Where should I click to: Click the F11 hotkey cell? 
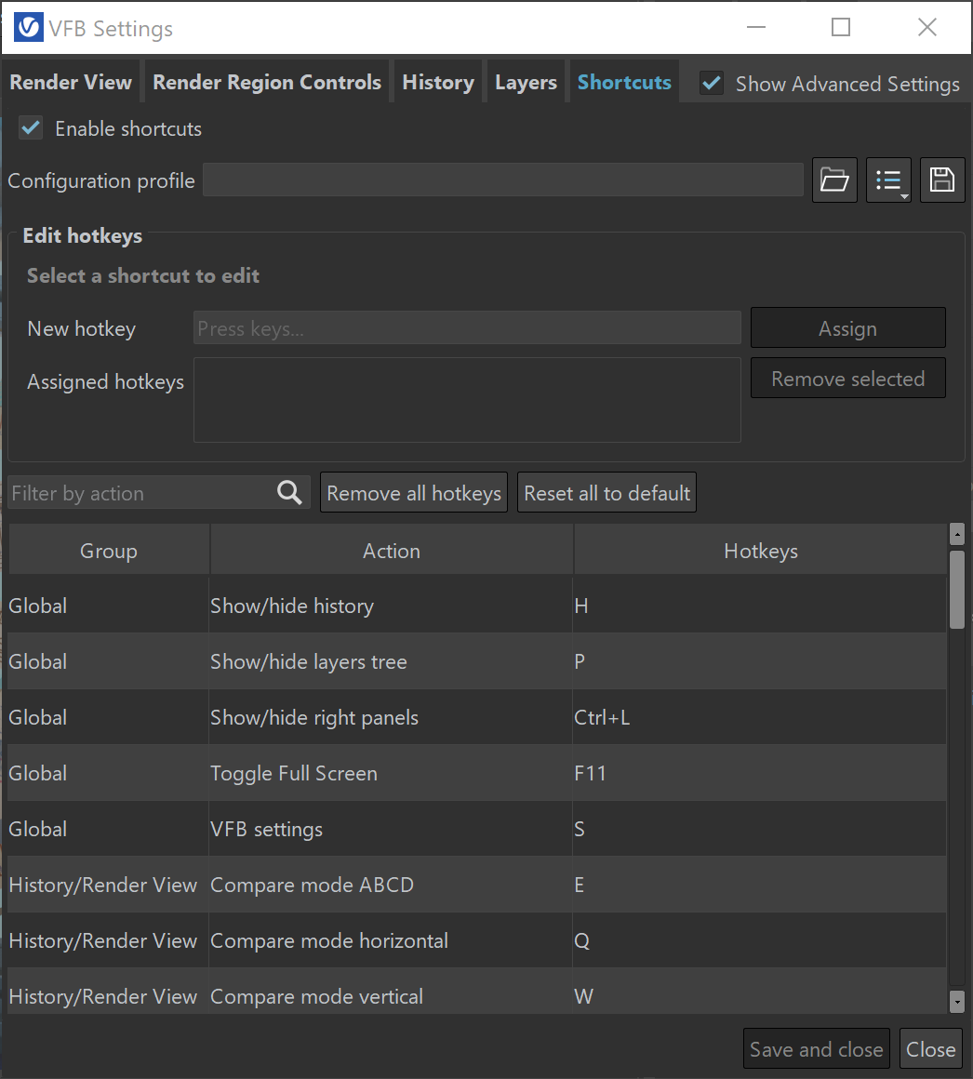760,773
